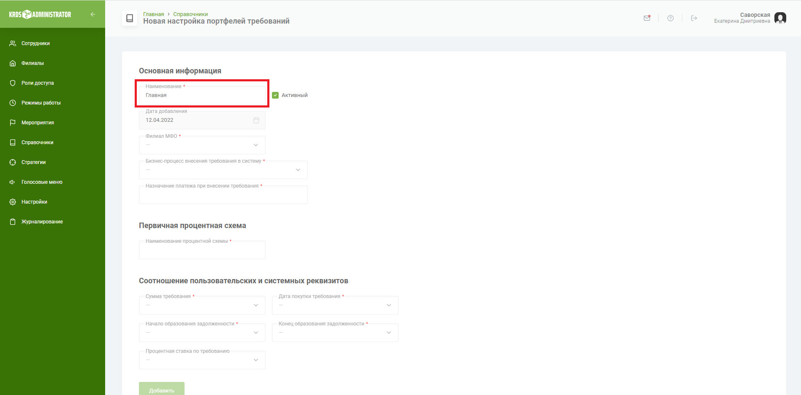Uncheck the Активный checkbox
The height and width of the screenshot is (395, 801).
pyautogui.click(x=275, y=95)
